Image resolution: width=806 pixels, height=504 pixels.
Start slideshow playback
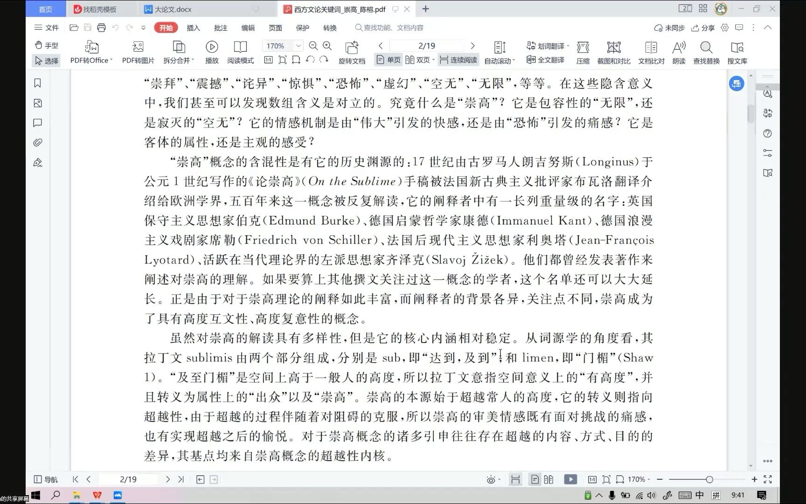212,52
